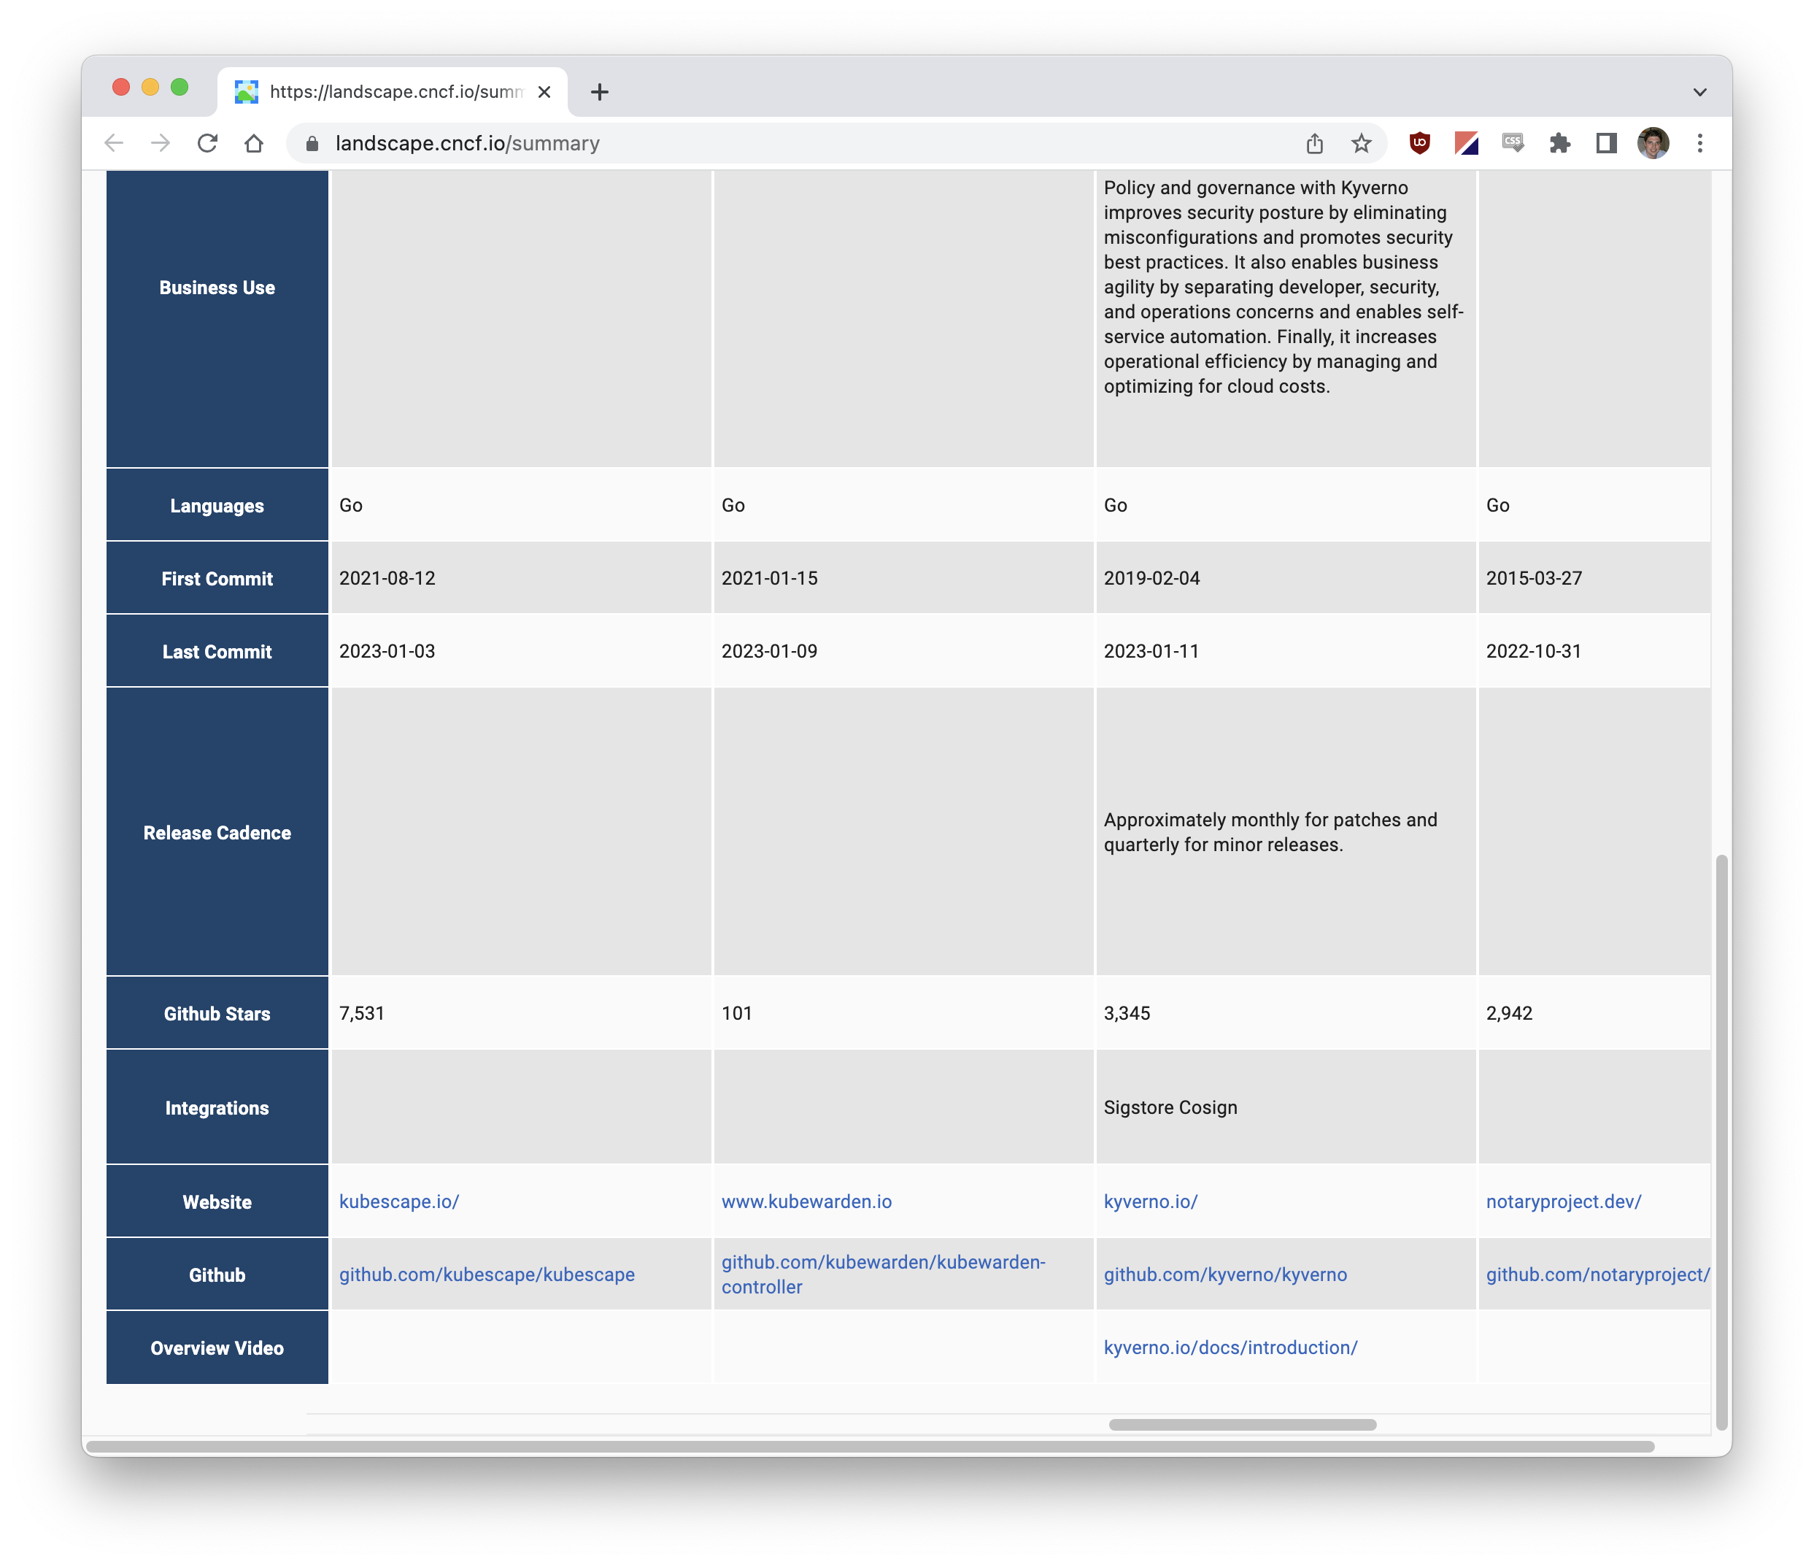Follow the kyverno.io/docs/introduction overview link
Image resolution: width=1814 pixels, height=1565 pixels.
pyautogui.click(x=1230, y=1347)
